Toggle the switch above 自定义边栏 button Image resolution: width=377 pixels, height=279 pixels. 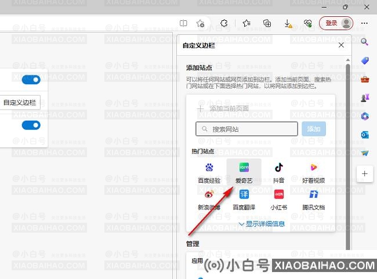(31, 79)
